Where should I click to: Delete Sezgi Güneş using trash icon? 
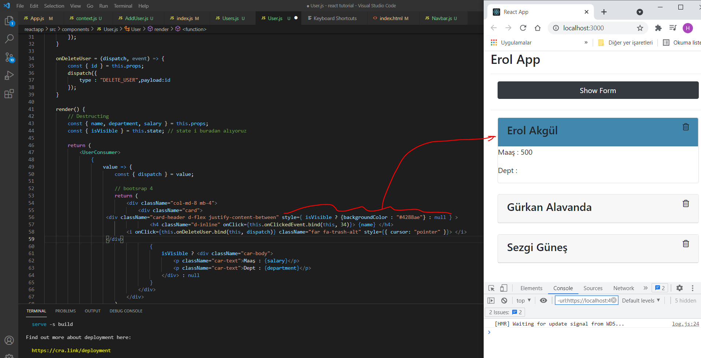click(686, 244)
